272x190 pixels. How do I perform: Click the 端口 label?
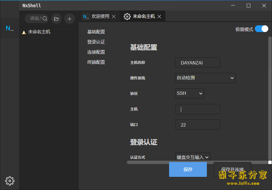click(134, 125)
